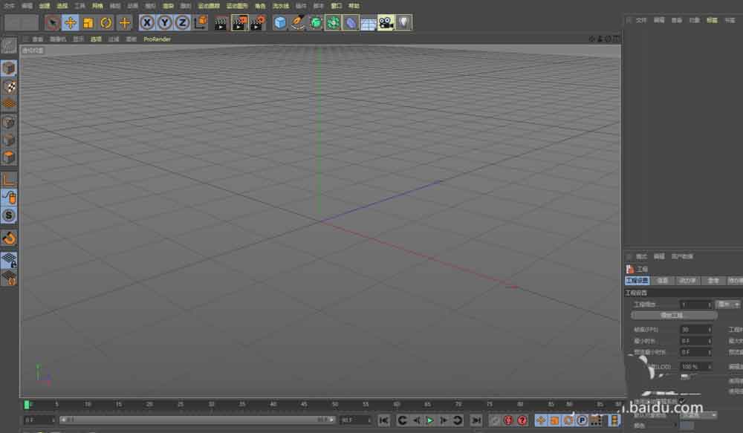Viewport: 743px width, 433px height.
Task: Select the Rotate tool in top toolbar
Action: [106, 22]
